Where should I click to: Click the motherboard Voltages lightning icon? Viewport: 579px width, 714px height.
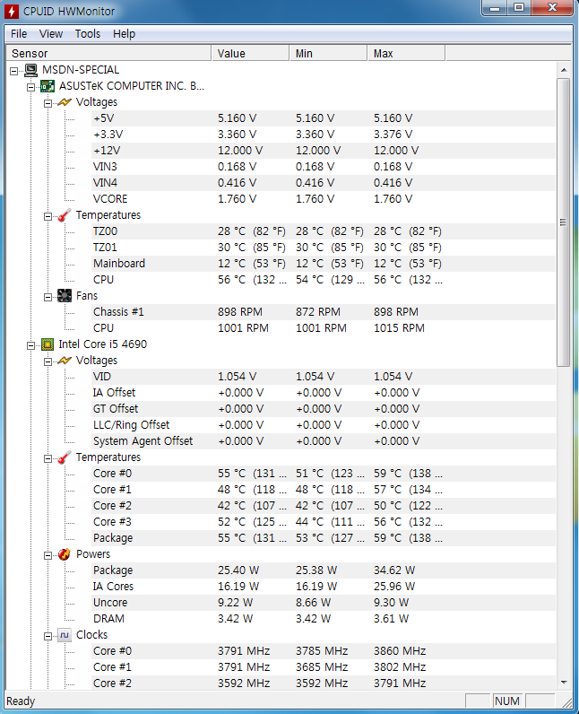65,102
